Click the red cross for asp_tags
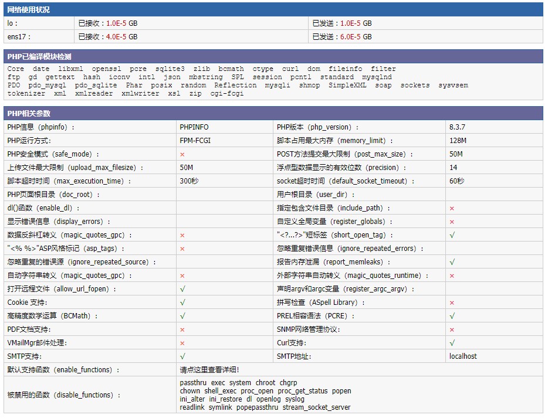The image size is (548, 418). click(182, 249)
